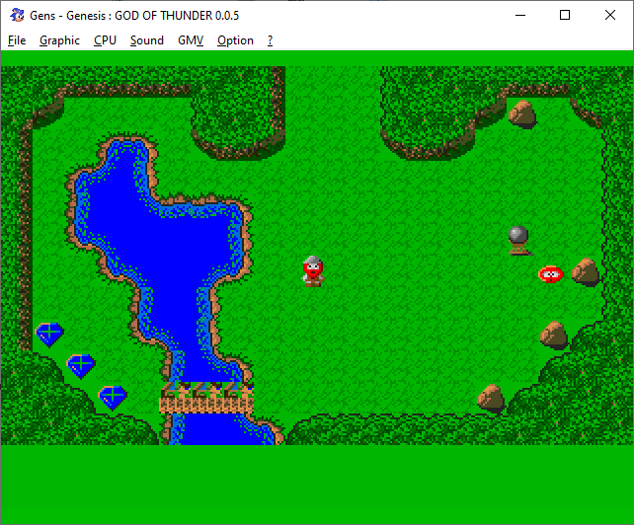The width and height of the screenshot is (634, 525).
Task: Open the Sound menu
Action: (x=147, y=40)
